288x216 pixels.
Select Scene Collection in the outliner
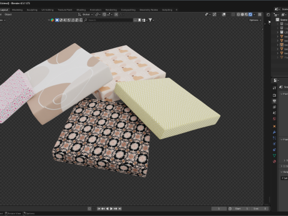pyautogui.click(x=283, y=20)
